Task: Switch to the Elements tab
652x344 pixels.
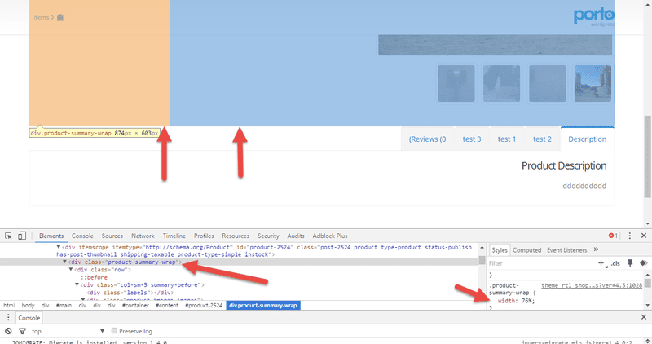Action: coord(51,236)
